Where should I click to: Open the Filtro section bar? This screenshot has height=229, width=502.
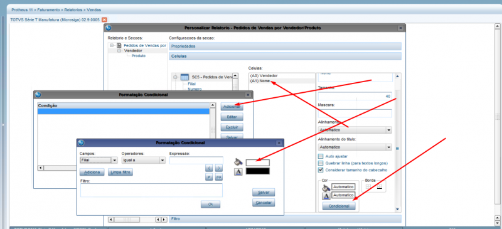pyautogui.click(x=285, y=219)
